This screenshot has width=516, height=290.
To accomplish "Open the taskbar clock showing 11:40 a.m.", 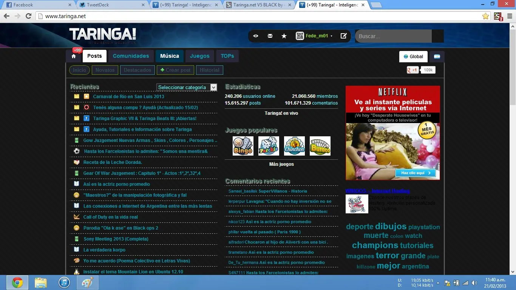I will pos(495,283).
